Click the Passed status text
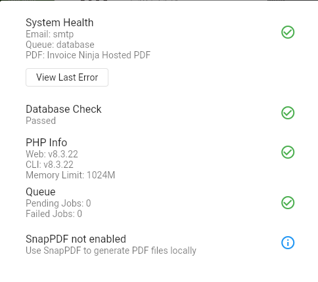Screen dimensions: 318x282 (x=41, y=121)
